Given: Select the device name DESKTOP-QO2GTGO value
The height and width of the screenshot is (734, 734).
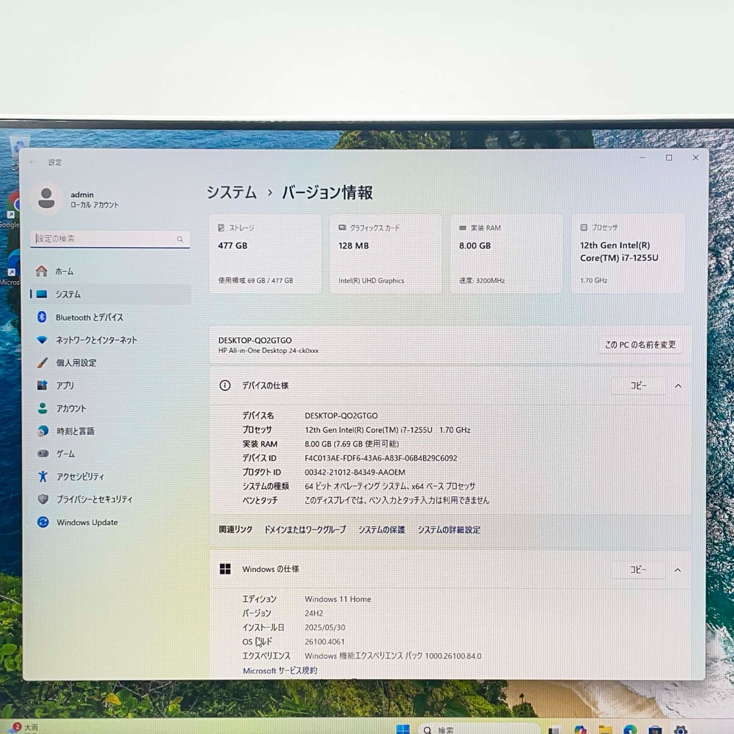Looking at the screenshot, I should pos(341,416).
